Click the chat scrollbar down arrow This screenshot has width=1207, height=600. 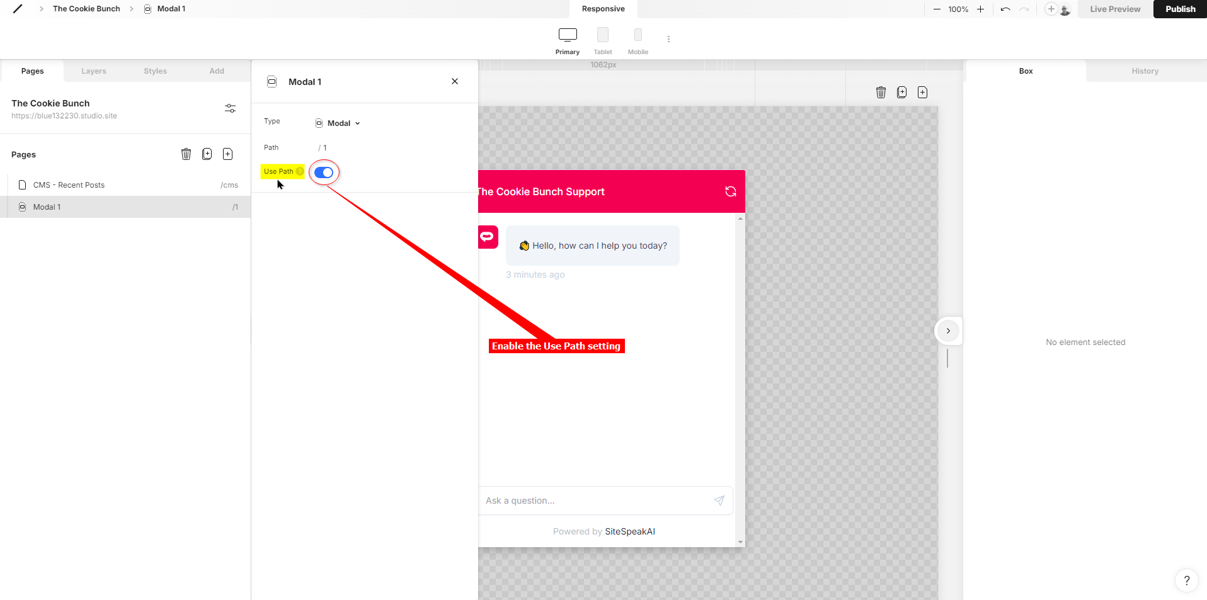click(740, 542)
